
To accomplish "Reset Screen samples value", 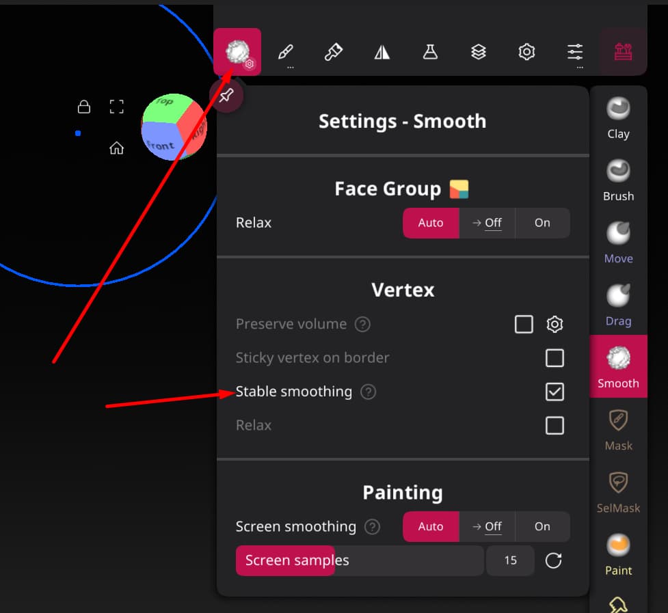I will click(553, 560).
